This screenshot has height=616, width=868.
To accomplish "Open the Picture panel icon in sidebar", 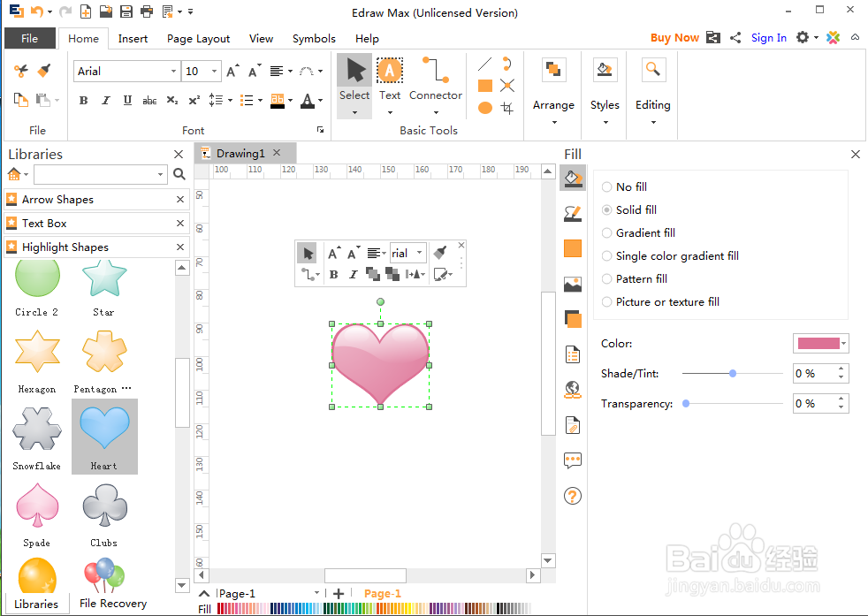I will coord(573,285).
